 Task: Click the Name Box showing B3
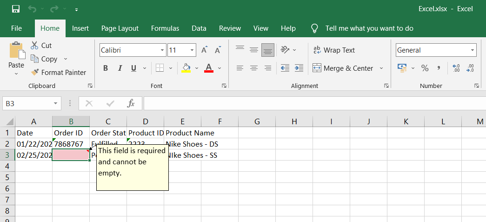point(32,103)
